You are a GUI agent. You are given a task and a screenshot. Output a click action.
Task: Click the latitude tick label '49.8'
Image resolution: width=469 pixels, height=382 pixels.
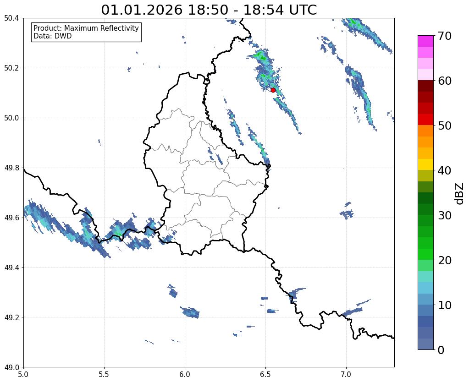(x=11, y=168)
